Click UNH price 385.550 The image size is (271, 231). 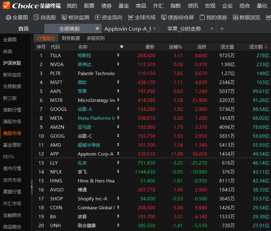tap(146, 225)
